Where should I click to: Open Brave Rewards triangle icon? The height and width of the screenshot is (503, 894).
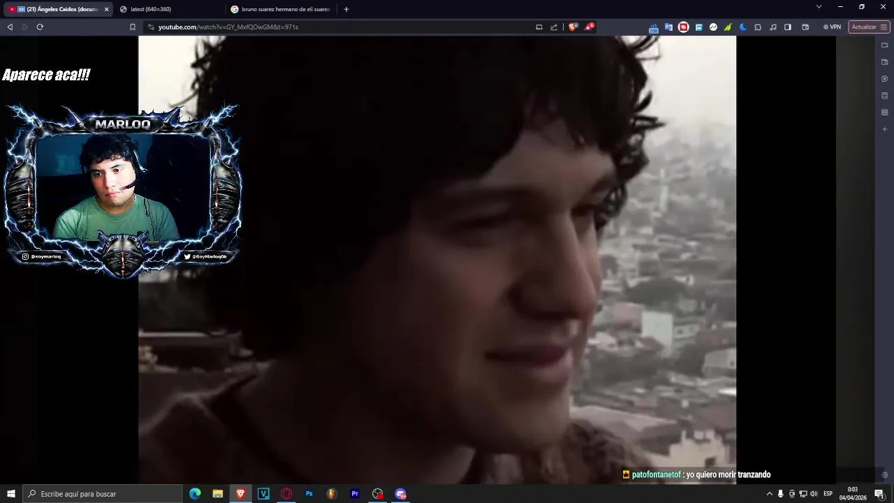coord(589,27)
